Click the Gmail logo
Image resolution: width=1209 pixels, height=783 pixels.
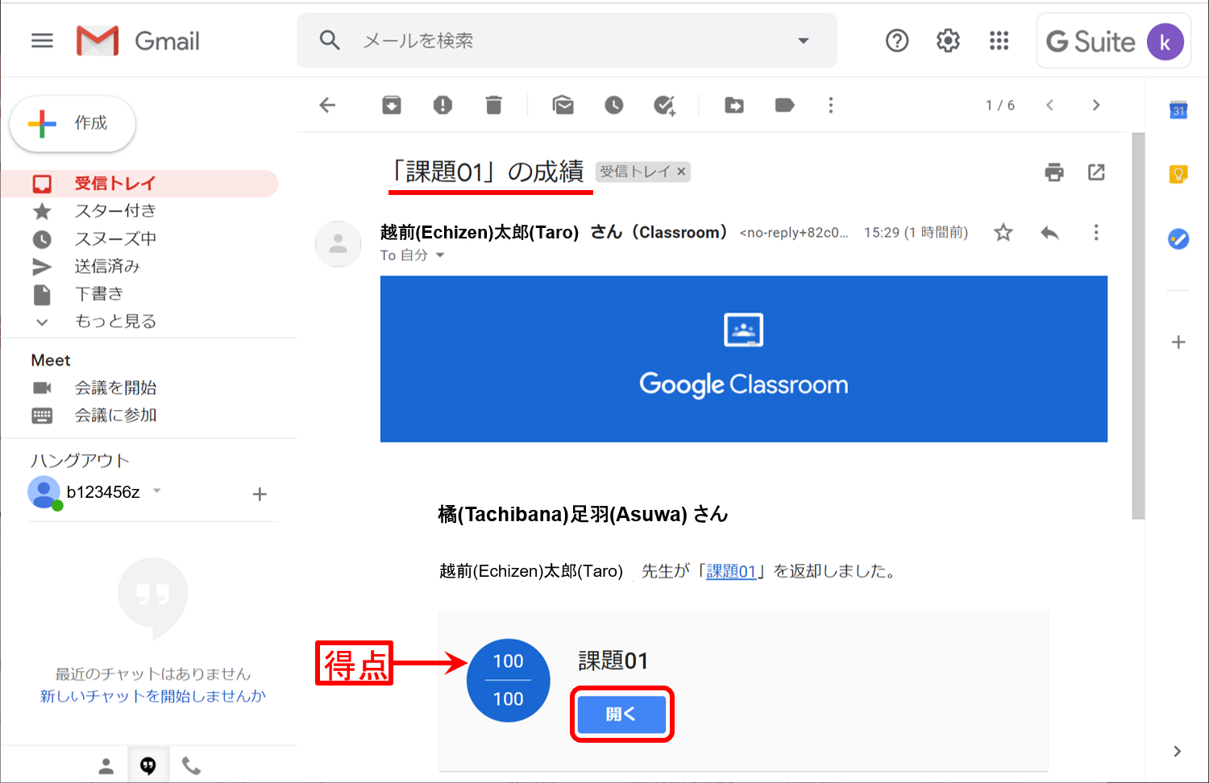point(138,40)
